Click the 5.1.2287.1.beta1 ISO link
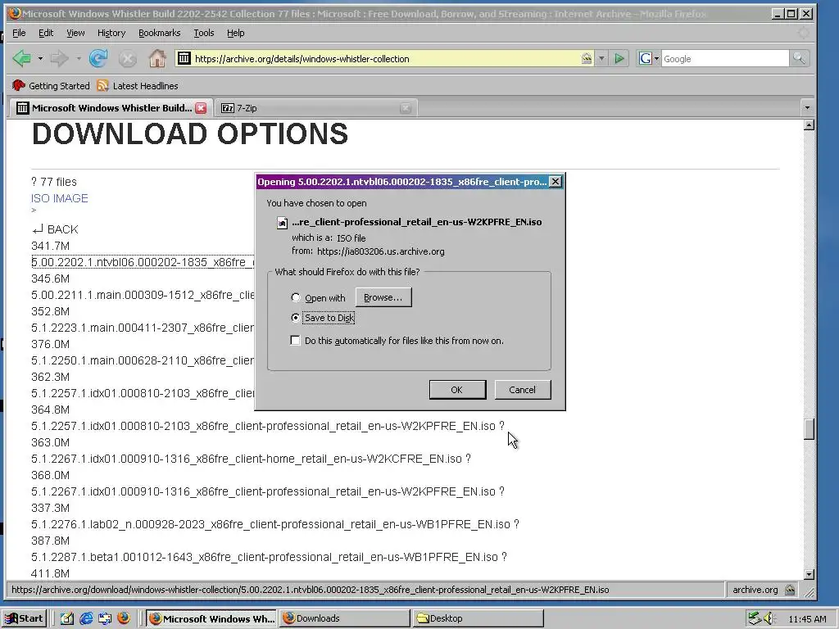 pyautogui.click(x=265, y=557)
